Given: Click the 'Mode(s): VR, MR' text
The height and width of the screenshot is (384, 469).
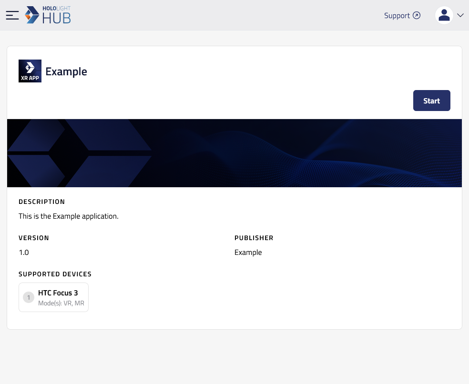Looking at the screenshot, I should [61, 303].
